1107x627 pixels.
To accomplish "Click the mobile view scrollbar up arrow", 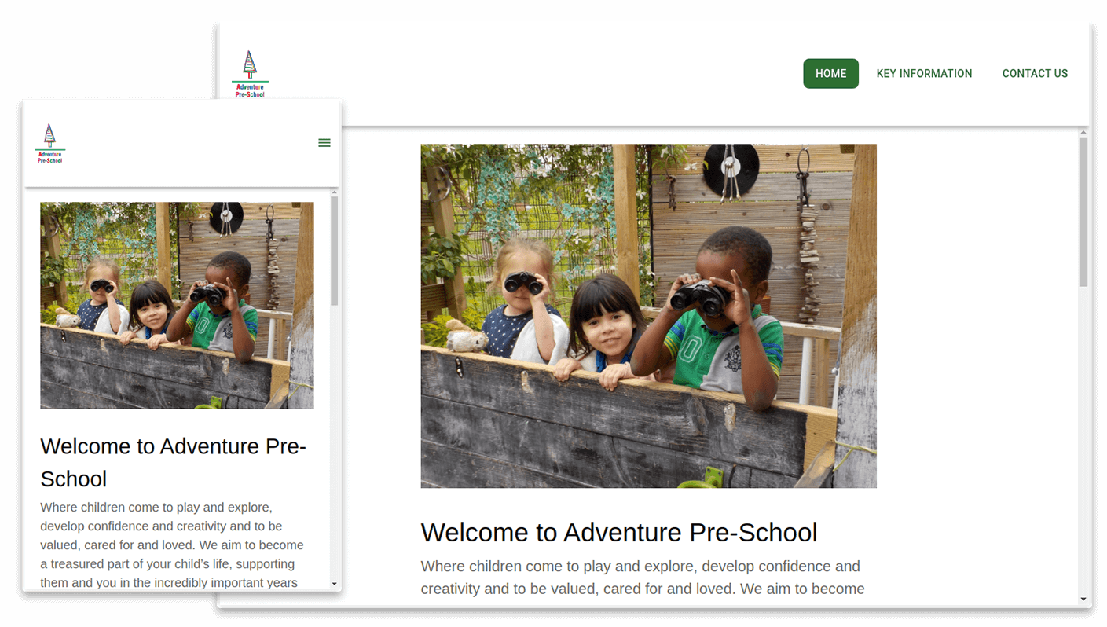I will (x=334, y=192).
